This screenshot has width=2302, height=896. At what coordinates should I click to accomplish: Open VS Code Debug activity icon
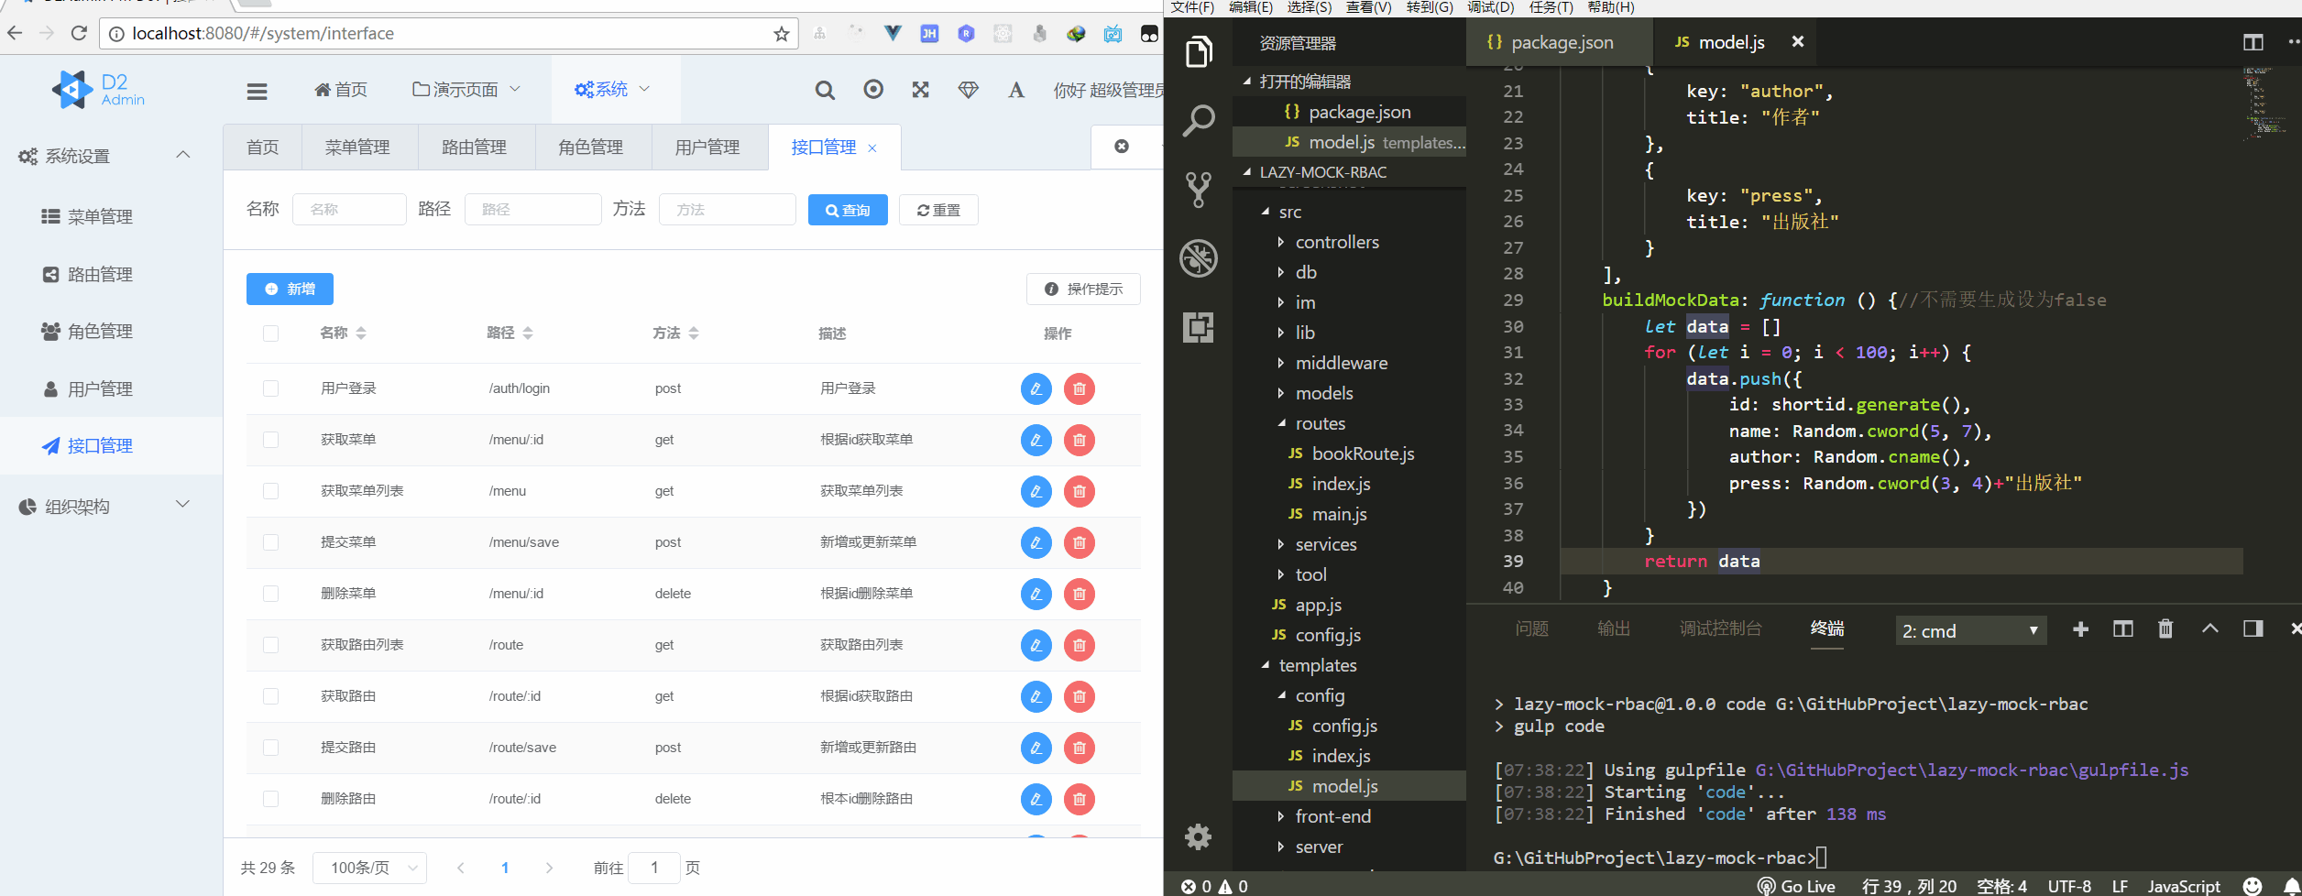pos(1199,258)
